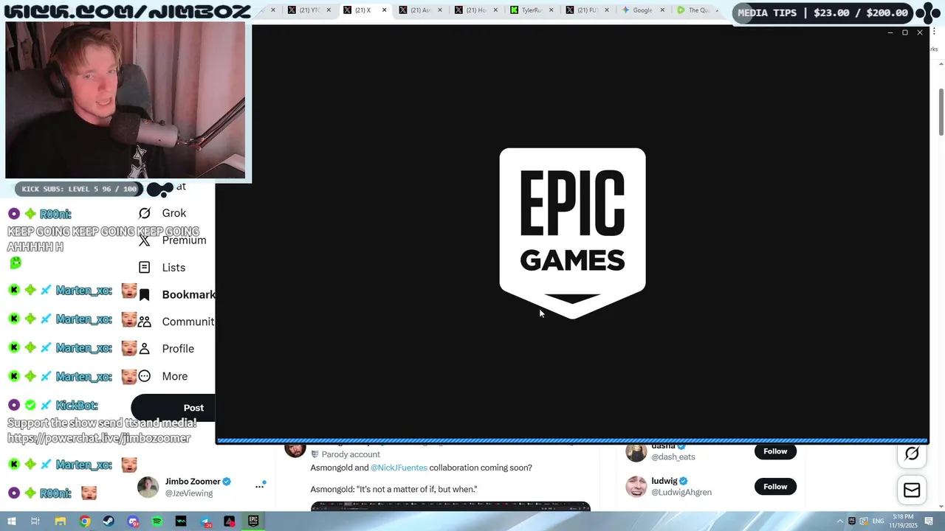Show hidden system tray icons

(x=839, y=521)
